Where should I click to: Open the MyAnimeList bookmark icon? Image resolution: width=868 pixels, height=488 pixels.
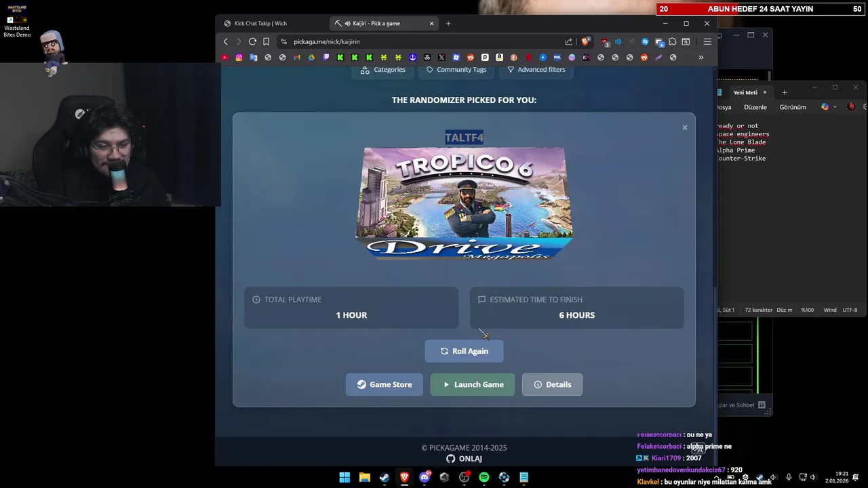coord(557,58)
